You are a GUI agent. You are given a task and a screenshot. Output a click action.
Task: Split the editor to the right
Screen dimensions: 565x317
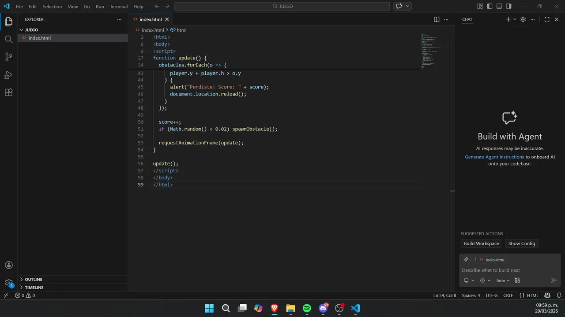click(x=437, y=19)
